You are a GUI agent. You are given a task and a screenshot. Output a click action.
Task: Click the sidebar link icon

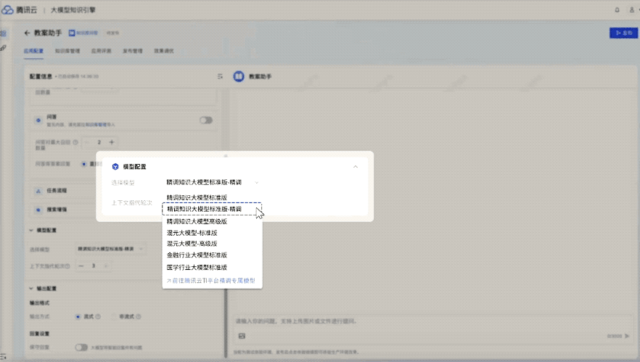click(x=3, y=48)
